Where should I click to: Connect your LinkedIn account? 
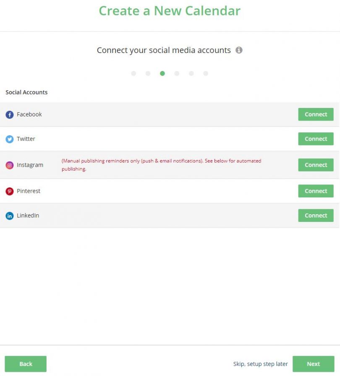click(x=316, y=215)
